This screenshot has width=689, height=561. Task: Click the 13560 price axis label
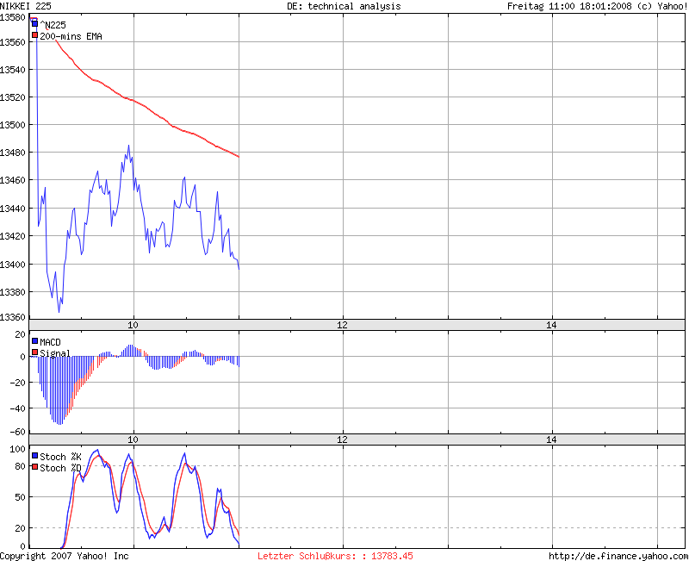point(13,42)
